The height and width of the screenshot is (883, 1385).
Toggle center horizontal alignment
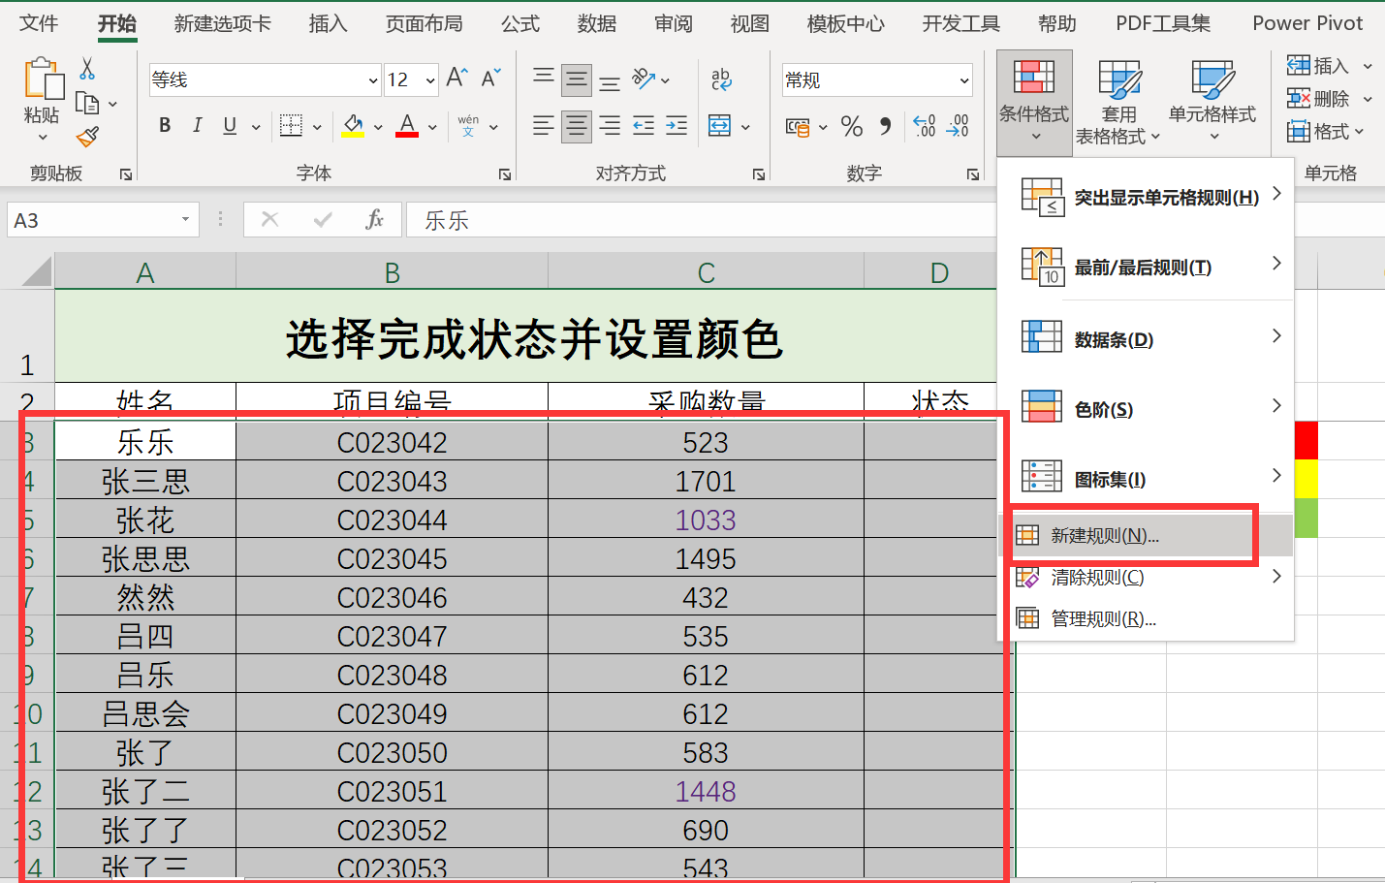tap(577, 125)
